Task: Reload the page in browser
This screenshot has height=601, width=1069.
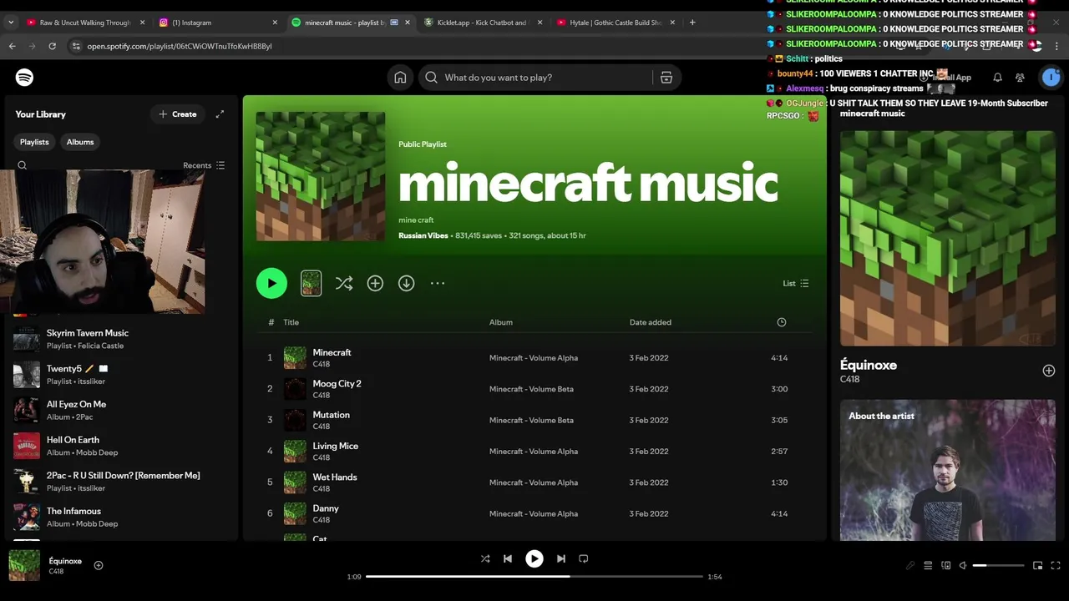Action: (52, 47)
